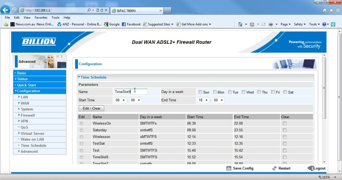Open the Facebook bookmark in favorites bar

pos(131,24)
